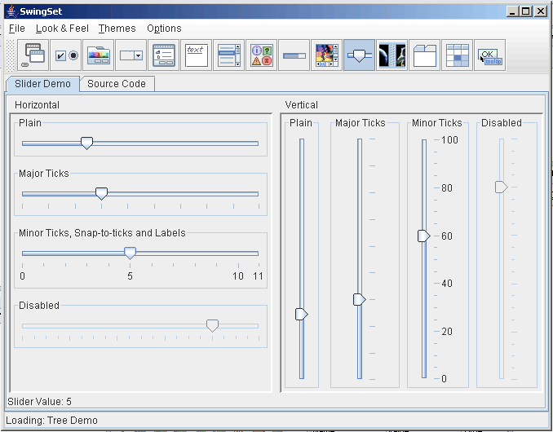Image resolution: width=553 pixels, height=432 pixels.
Task: Click the toolbar drag handle grip
Action: pos(11,55)
